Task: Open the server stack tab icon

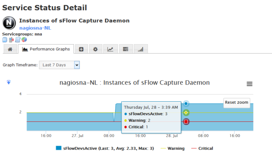Action: (126, 49)
